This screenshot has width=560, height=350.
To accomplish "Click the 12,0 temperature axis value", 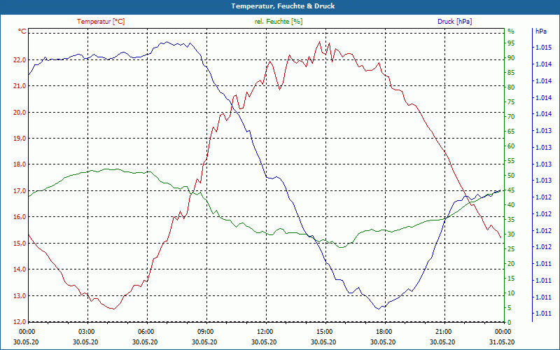I will 20,322.
